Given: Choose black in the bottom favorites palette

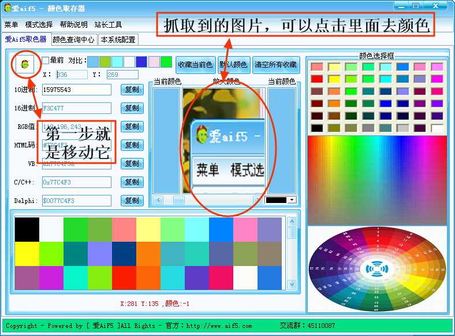Looking at the screenshot, I should (27, 230).
